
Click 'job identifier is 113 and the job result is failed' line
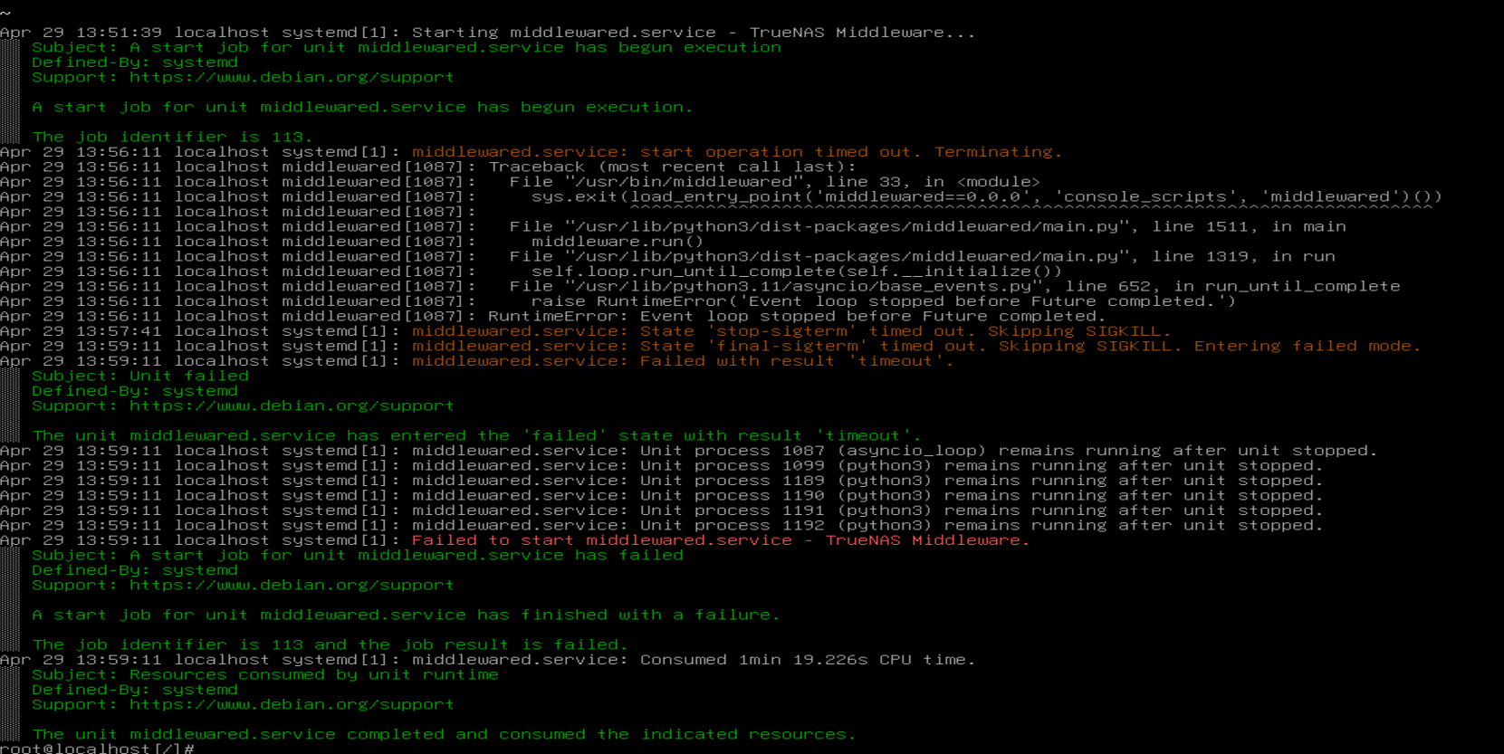[330, 644]
